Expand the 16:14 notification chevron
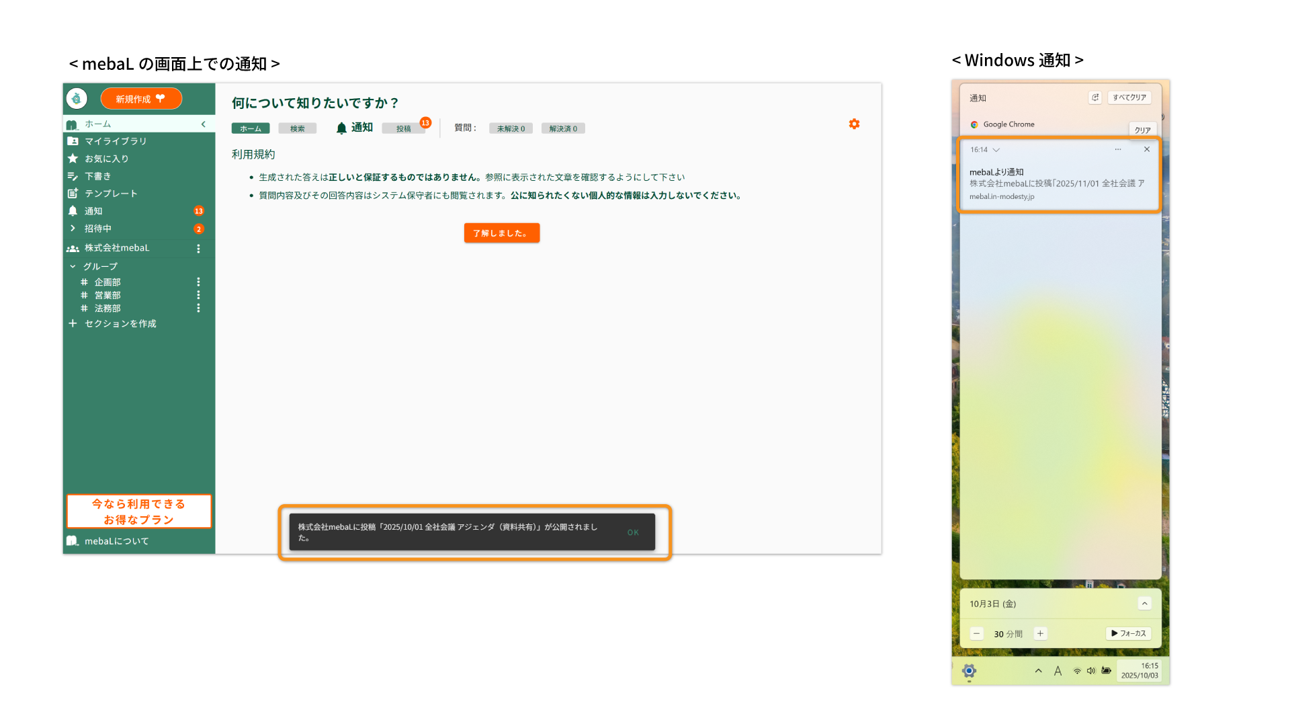Screen dimensions: 1290x726 point(996,150)
